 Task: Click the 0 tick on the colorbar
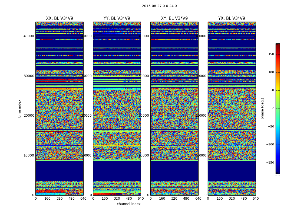coord(273,108)
